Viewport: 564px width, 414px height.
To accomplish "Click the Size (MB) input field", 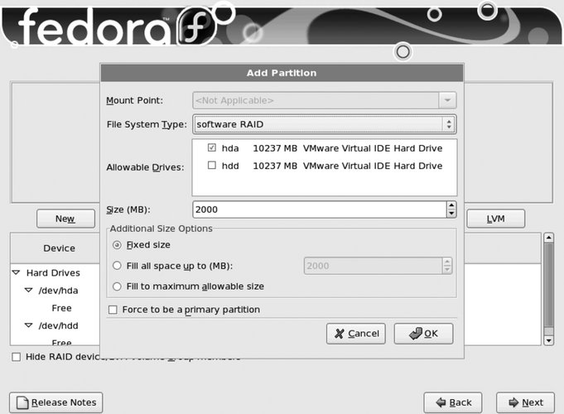I will click(x=319, y=210).
